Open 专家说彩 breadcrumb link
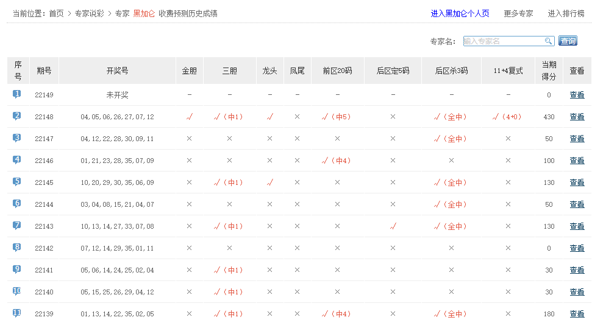The height and width of the screenshot is (323, 592). point(90,13)
